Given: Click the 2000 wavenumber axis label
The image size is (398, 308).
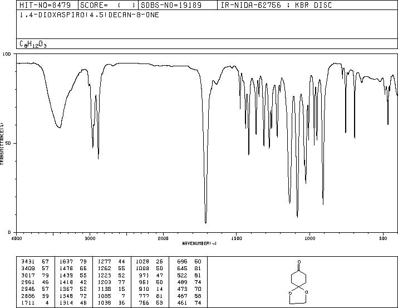Looking at the screenshot, I should (163, 238).
